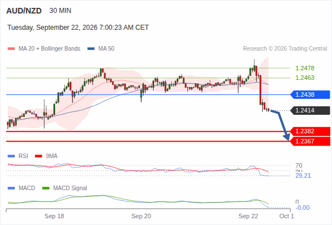Click the Sep 18 date axis label

[54, 216]
